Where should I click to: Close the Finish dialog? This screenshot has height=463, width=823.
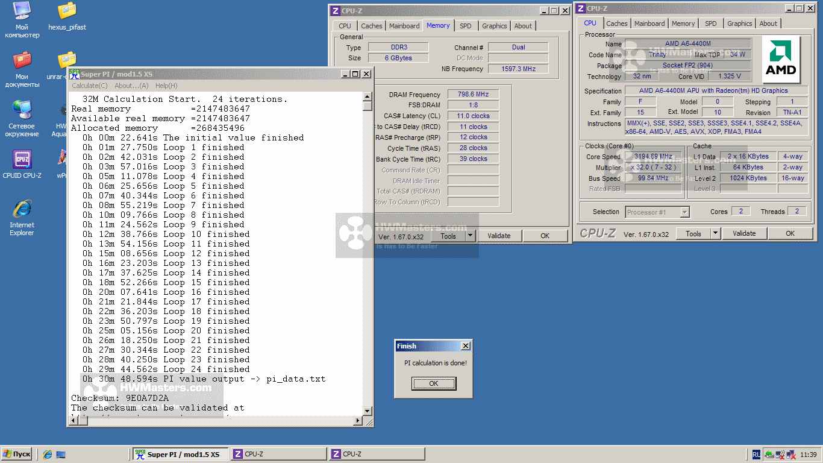(x=465, y=346)
